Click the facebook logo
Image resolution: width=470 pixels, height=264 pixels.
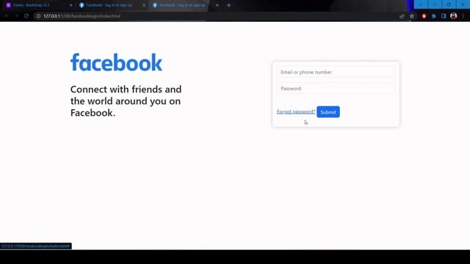[x=116, y=62]
